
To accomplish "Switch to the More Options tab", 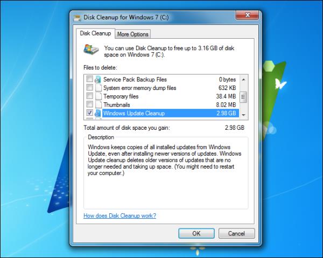I will (x=134, y=34).
